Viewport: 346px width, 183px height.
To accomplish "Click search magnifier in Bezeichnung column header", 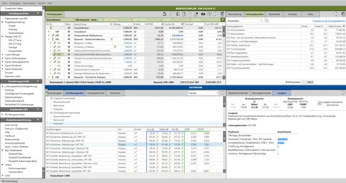I will coord(111,24).
